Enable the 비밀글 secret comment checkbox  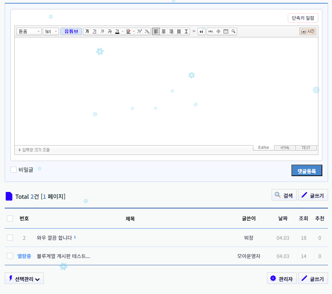pyautogui.click(x=14, y=170)
